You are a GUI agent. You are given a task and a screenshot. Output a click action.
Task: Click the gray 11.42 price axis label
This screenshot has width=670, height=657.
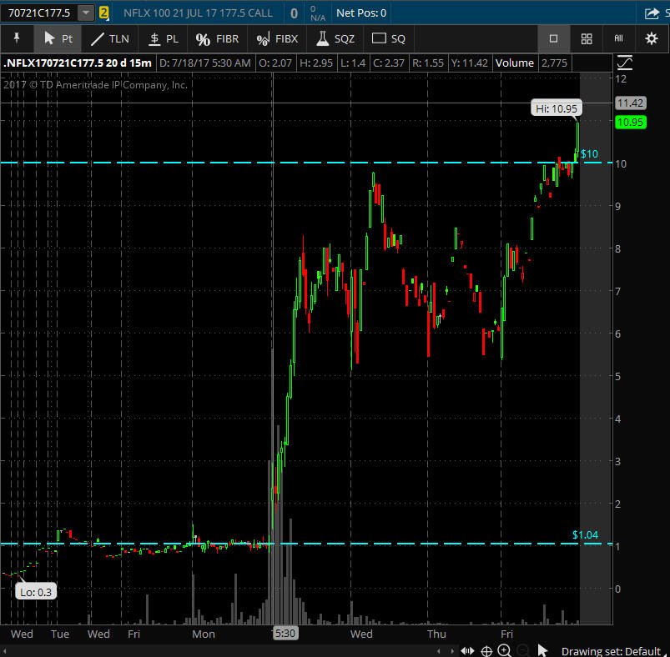[x=630, y=103]
